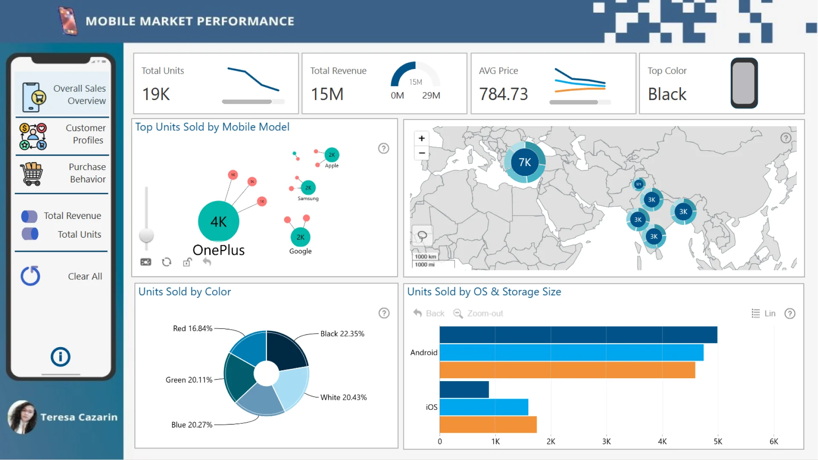Click the refresh icon under bubble chart
Viewport: 818px width, 460px height.
[167, 262]
